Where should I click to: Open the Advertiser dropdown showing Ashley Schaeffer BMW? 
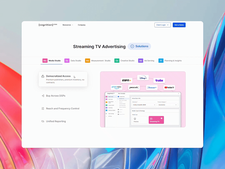144,105
